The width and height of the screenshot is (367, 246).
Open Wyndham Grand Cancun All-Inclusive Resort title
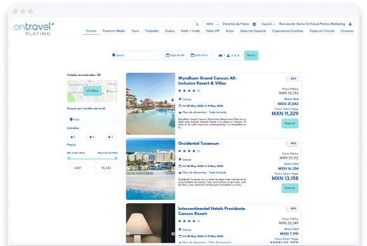208,81
